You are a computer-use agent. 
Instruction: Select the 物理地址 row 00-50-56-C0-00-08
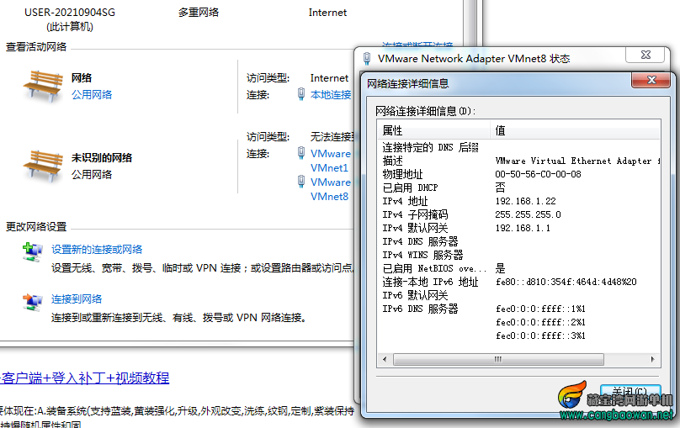pyautogui.click(x=519, y=174)
